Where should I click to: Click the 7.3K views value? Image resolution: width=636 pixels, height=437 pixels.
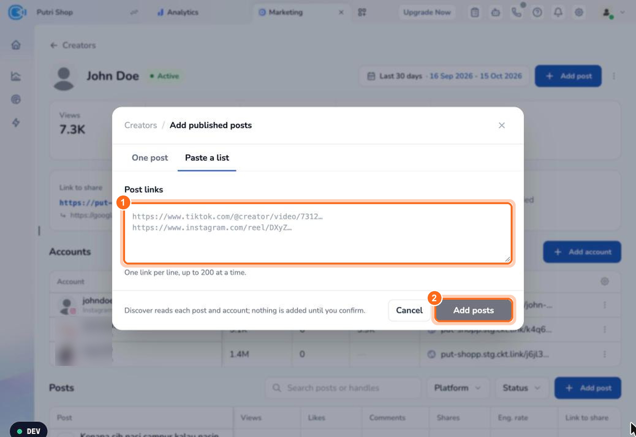coord(72,129)
